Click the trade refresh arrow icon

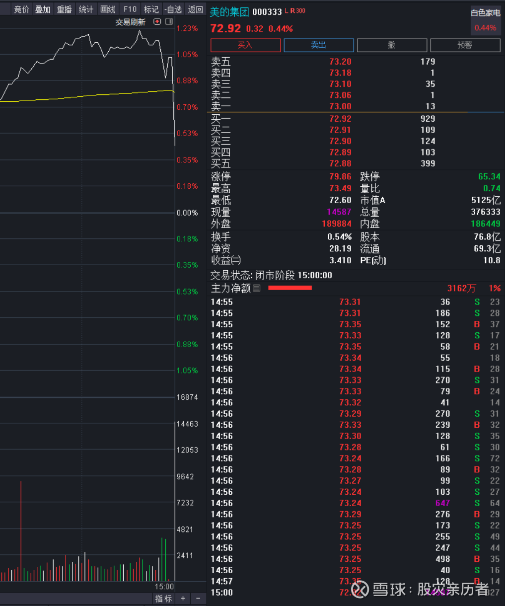(x=156, y=21)
